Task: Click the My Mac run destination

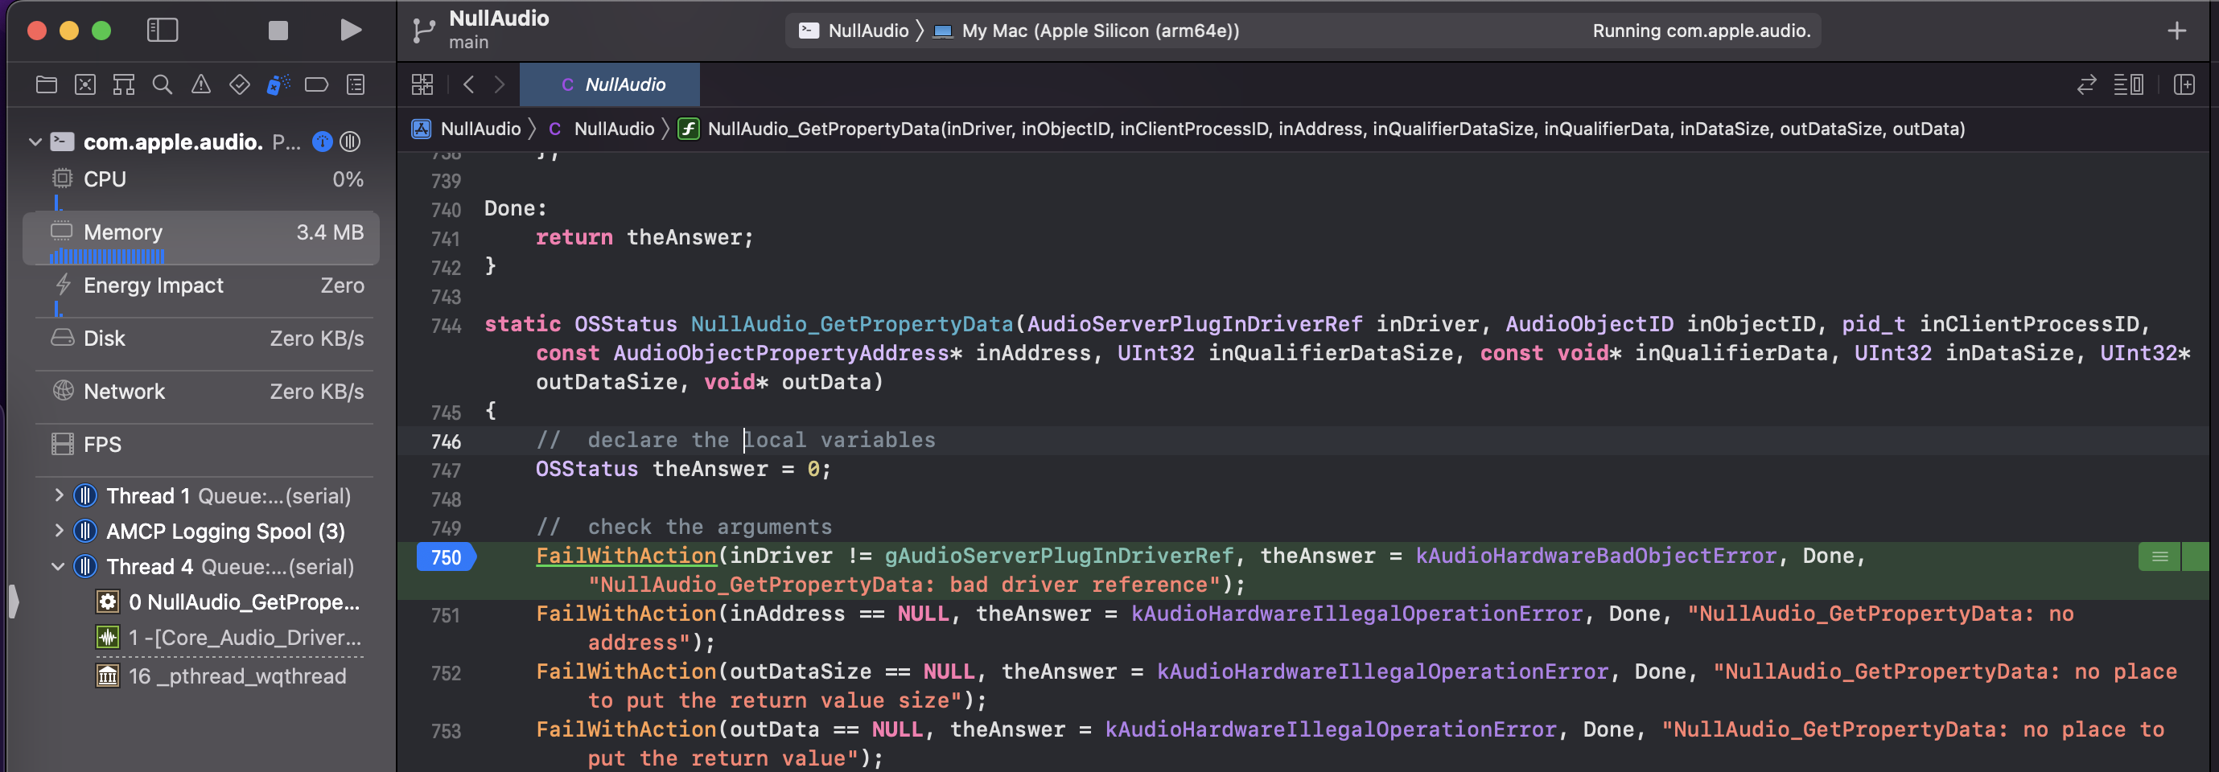Action: point(1099,31)
